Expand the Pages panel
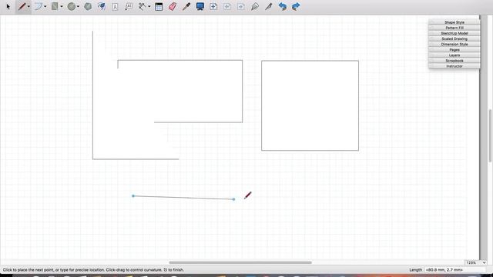The width and height of the screenshot is (493, 277). click(x=454, y=50)
